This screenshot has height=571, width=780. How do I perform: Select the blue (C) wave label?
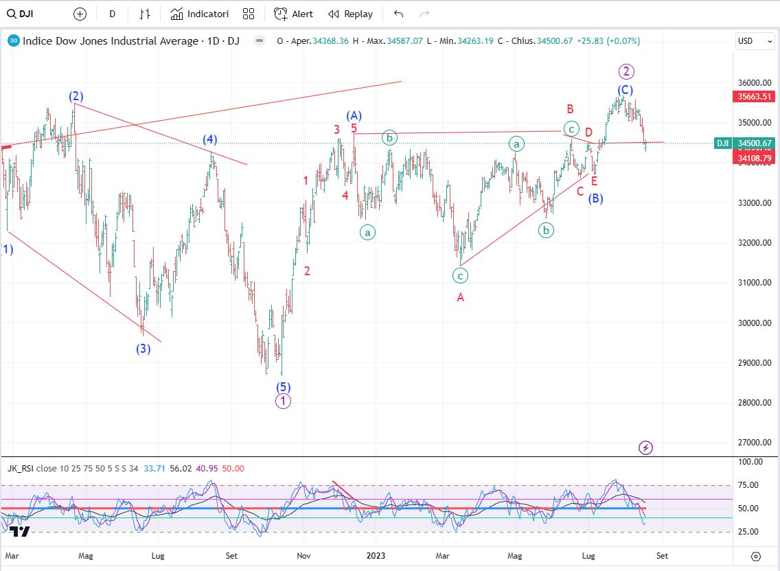(626, 90)
